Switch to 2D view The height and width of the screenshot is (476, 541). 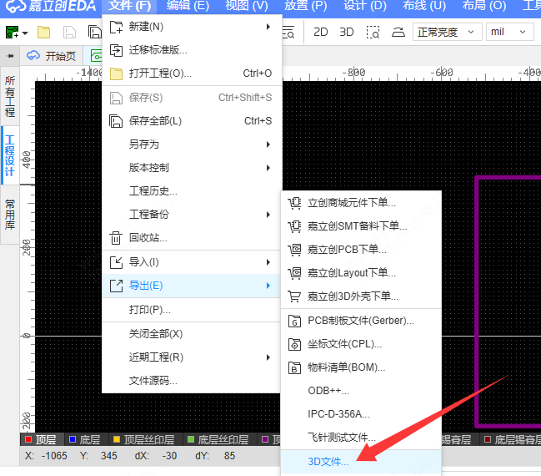[x=320, y=33]
